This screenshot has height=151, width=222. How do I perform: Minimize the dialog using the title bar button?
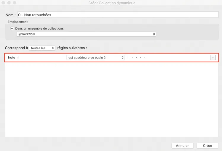pyautogui.click(x=9, y=3)
